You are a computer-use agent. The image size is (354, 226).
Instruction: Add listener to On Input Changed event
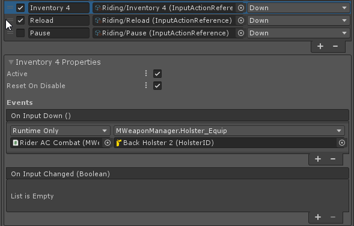click(318, 217)
